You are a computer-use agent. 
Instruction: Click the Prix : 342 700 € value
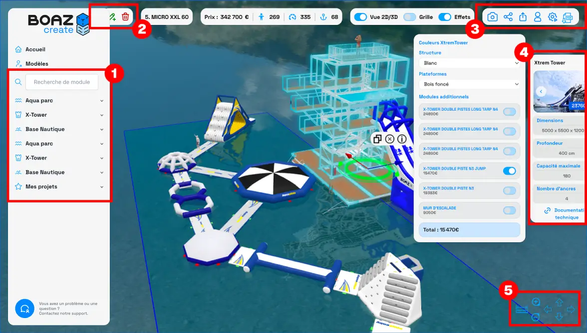tap(227, 17)
